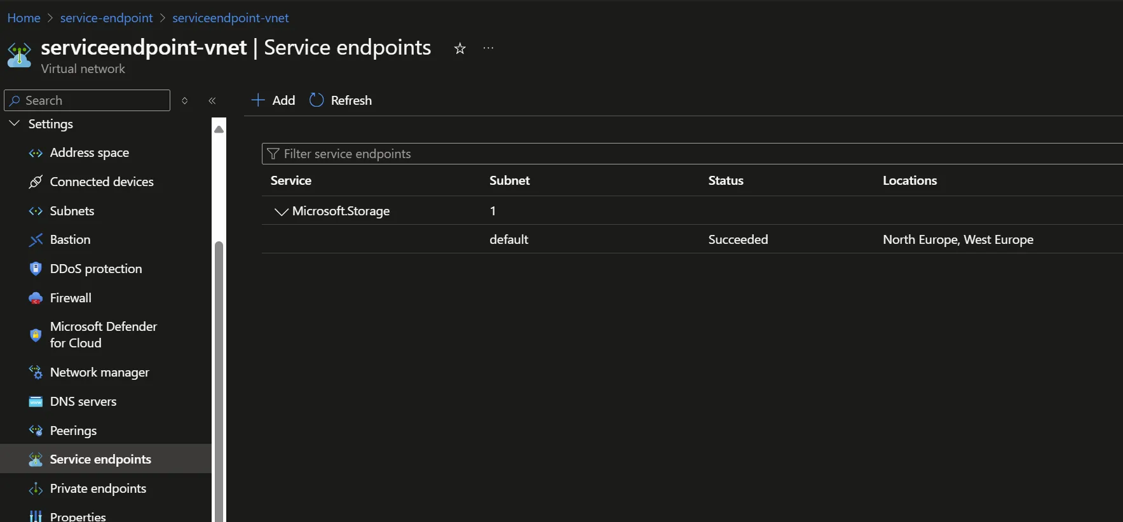Click the Private endpoints icon
Viewport: 1123px width, 522px height.
[x=36, y=489]
